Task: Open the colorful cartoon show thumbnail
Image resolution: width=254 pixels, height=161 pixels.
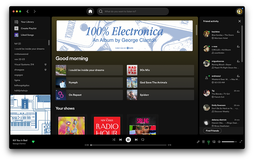Action: (72, 126)
